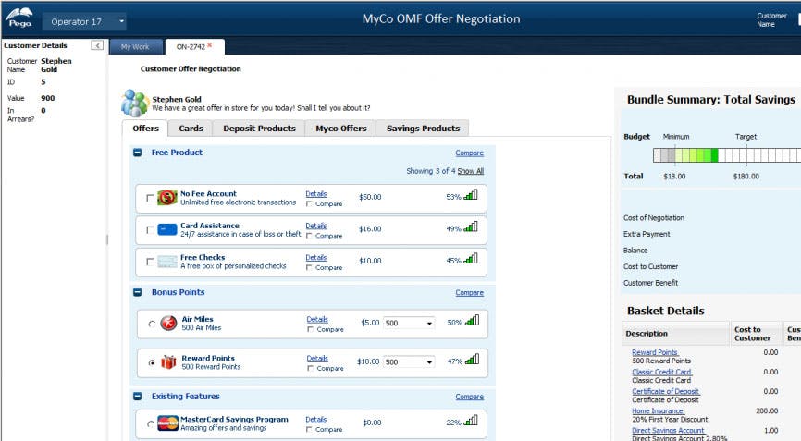Open the My Work tab
The image size is (801, 441).
point(135,46)
